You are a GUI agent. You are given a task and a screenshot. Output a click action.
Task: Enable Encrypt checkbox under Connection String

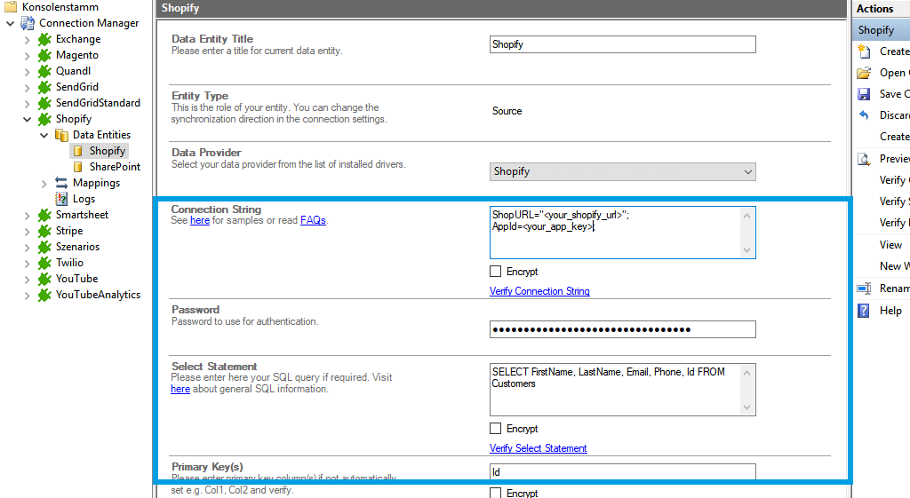[x=496, y=272]
